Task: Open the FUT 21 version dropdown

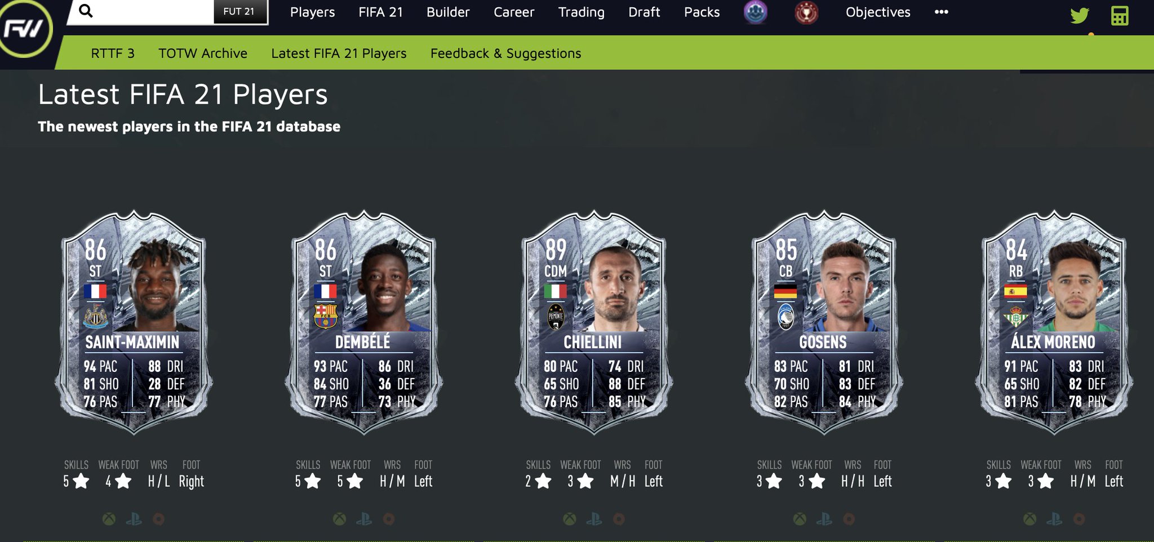Action: pyautogui.click(x=239, y=12)
